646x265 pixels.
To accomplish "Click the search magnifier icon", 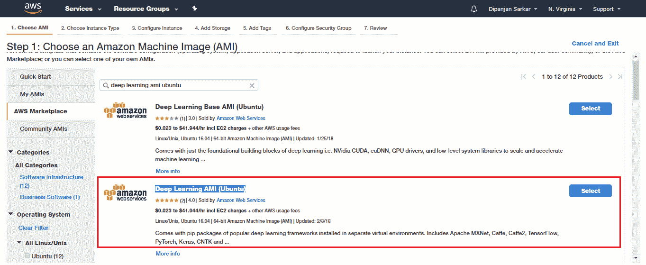I will coord(106,85).
